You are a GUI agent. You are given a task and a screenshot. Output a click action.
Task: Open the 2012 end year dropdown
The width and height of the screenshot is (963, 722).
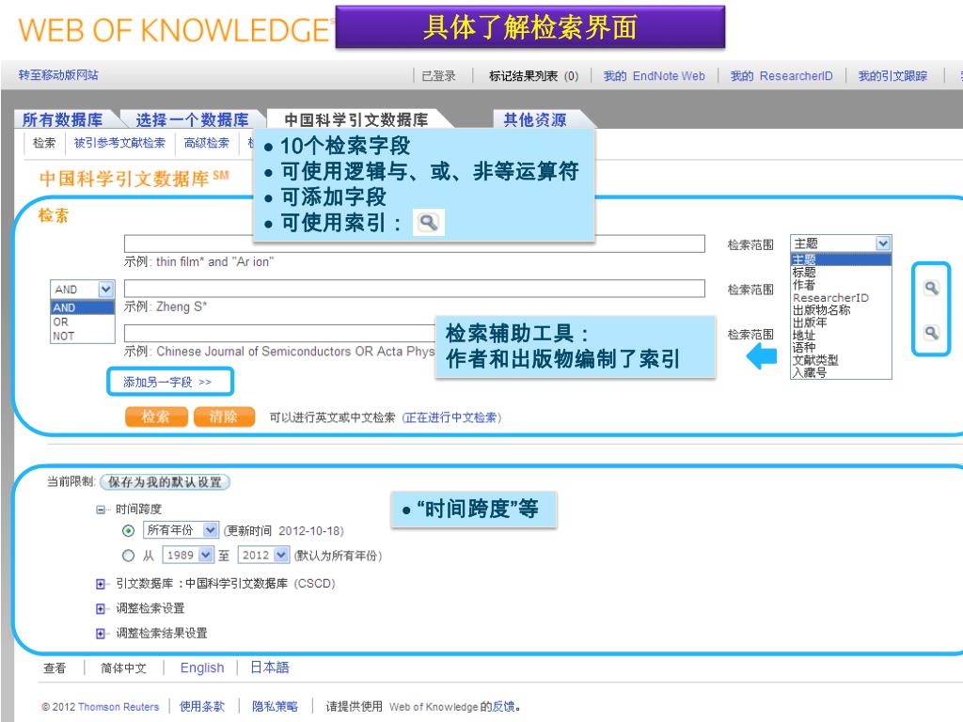tap(263, 555)
